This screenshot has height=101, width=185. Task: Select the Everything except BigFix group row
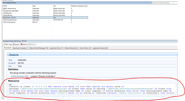pyautogui.click(x=45, y=11)
